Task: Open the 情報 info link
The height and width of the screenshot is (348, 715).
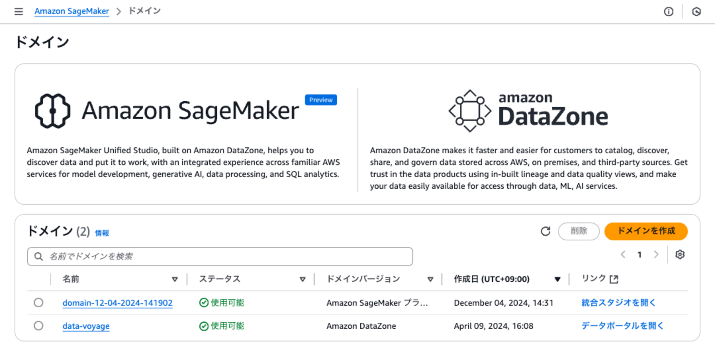Action: click(102, 233)
